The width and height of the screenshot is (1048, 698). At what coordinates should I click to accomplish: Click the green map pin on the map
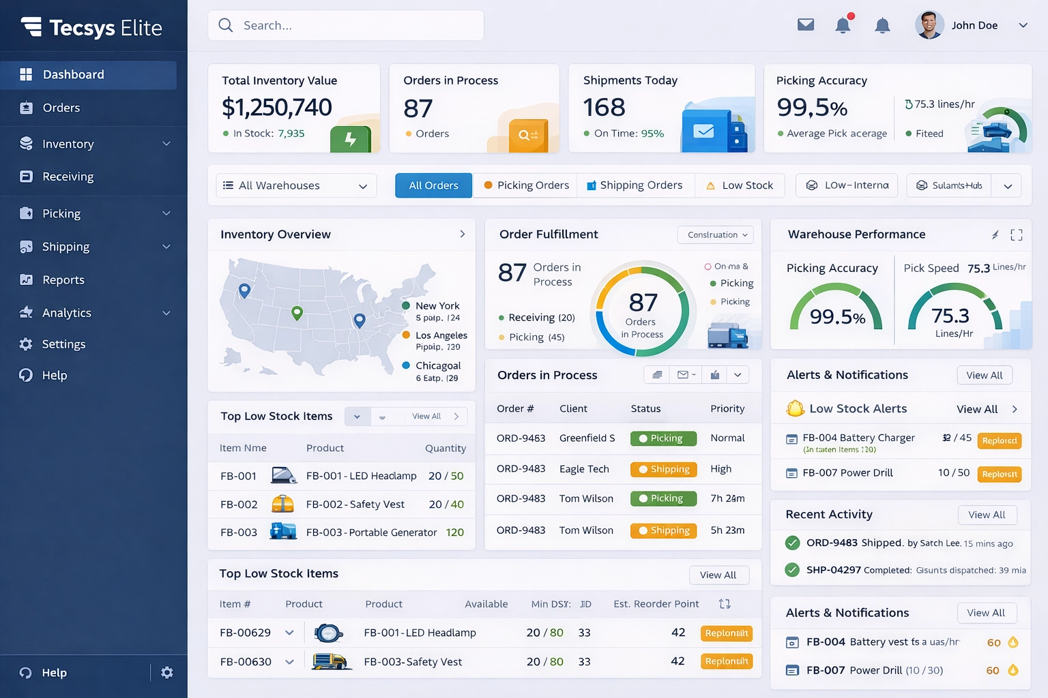[x=297, y=313]
